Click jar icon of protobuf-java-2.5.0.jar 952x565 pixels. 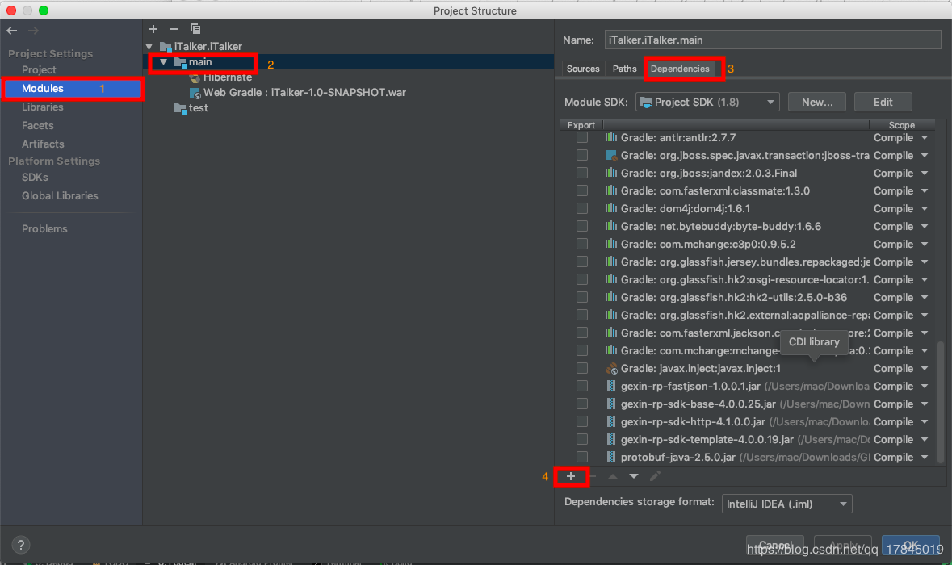[x=610, y=457]
